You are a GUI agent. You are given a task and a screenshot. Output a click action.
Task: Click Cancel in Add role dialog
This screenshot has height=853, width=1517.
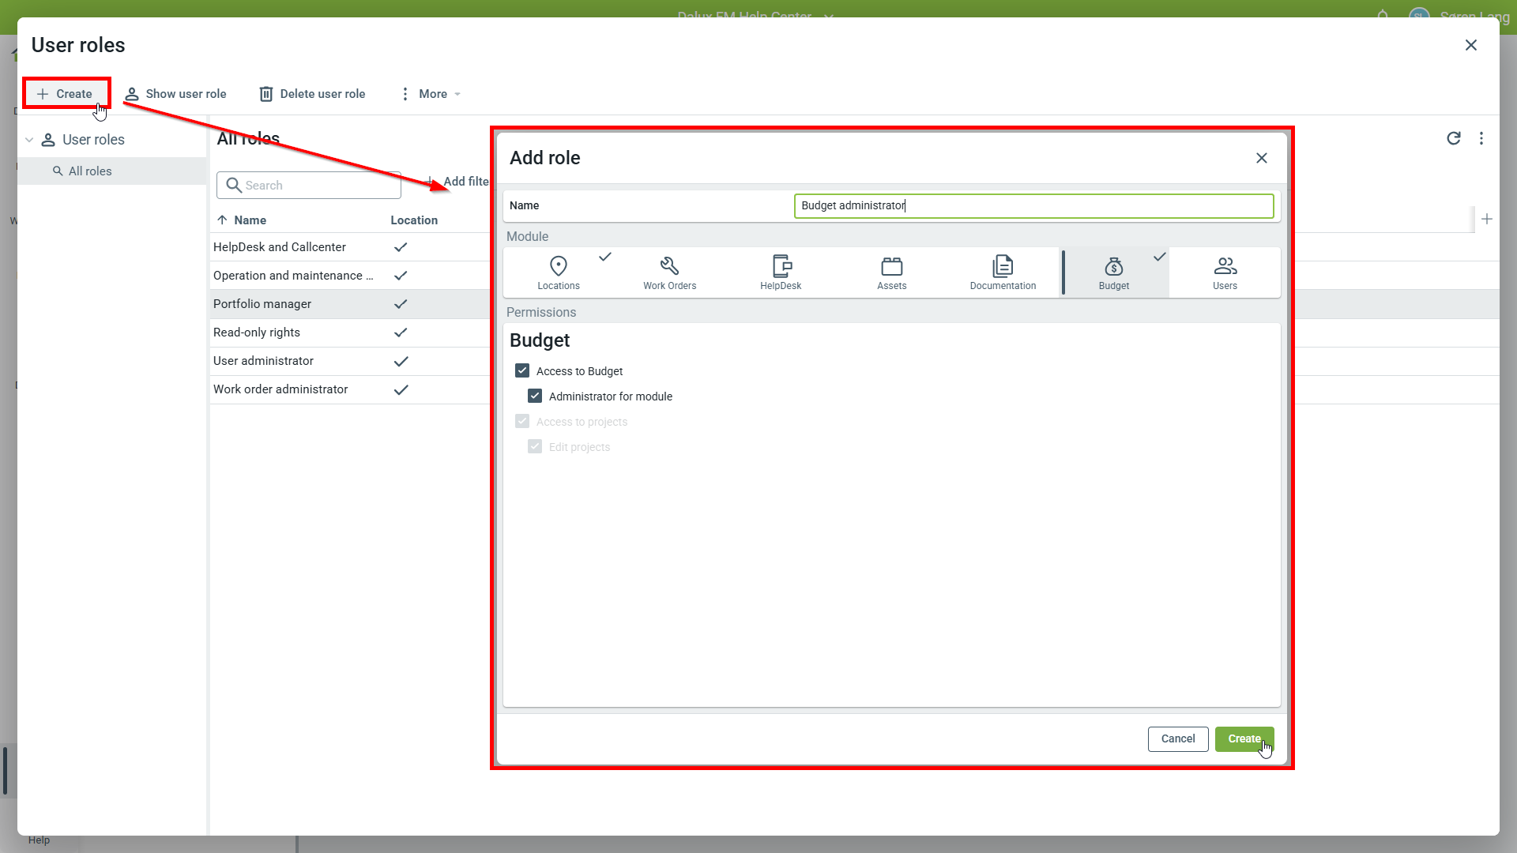1177,738
